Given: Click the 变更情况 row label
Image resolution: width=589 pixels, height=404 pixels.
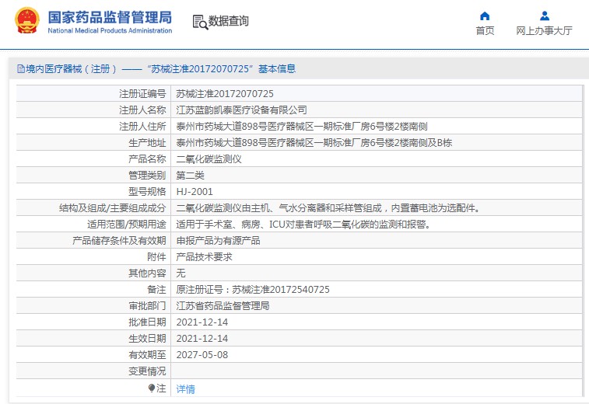Looking at the screenshot, I should tap(147, 371).
